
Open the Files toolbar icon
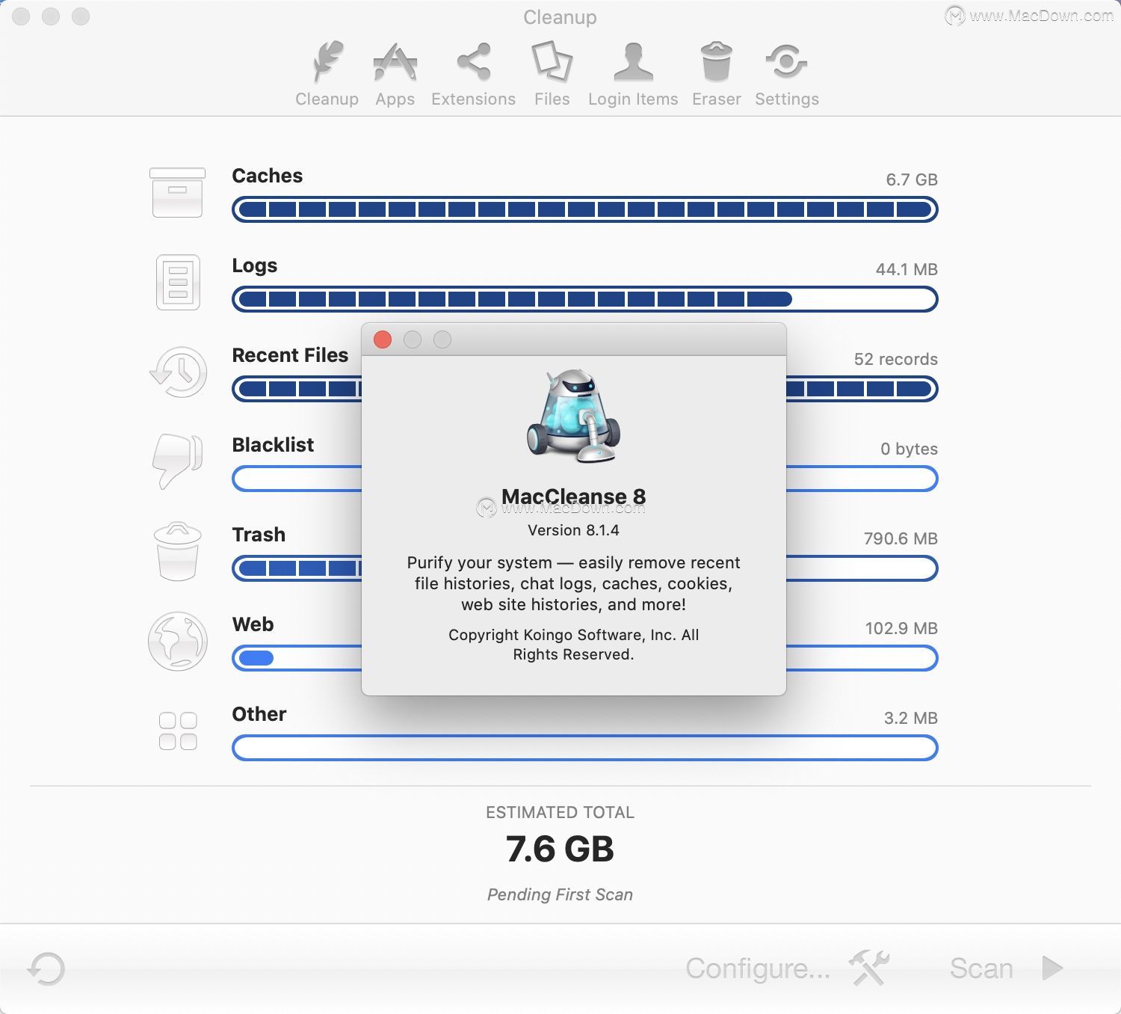552,61
